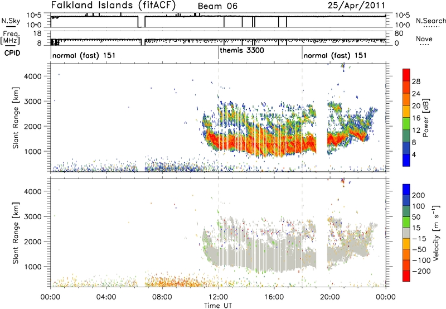Image resolution: width=446 pixels, height=309 pixels.
Task: Click the '08:00' time axis label
Action: tap(162, 297)
